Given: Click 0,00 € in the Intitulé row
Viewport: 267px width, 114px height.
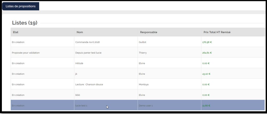Looking at the screenshot, I should click(x=206, y=63).
